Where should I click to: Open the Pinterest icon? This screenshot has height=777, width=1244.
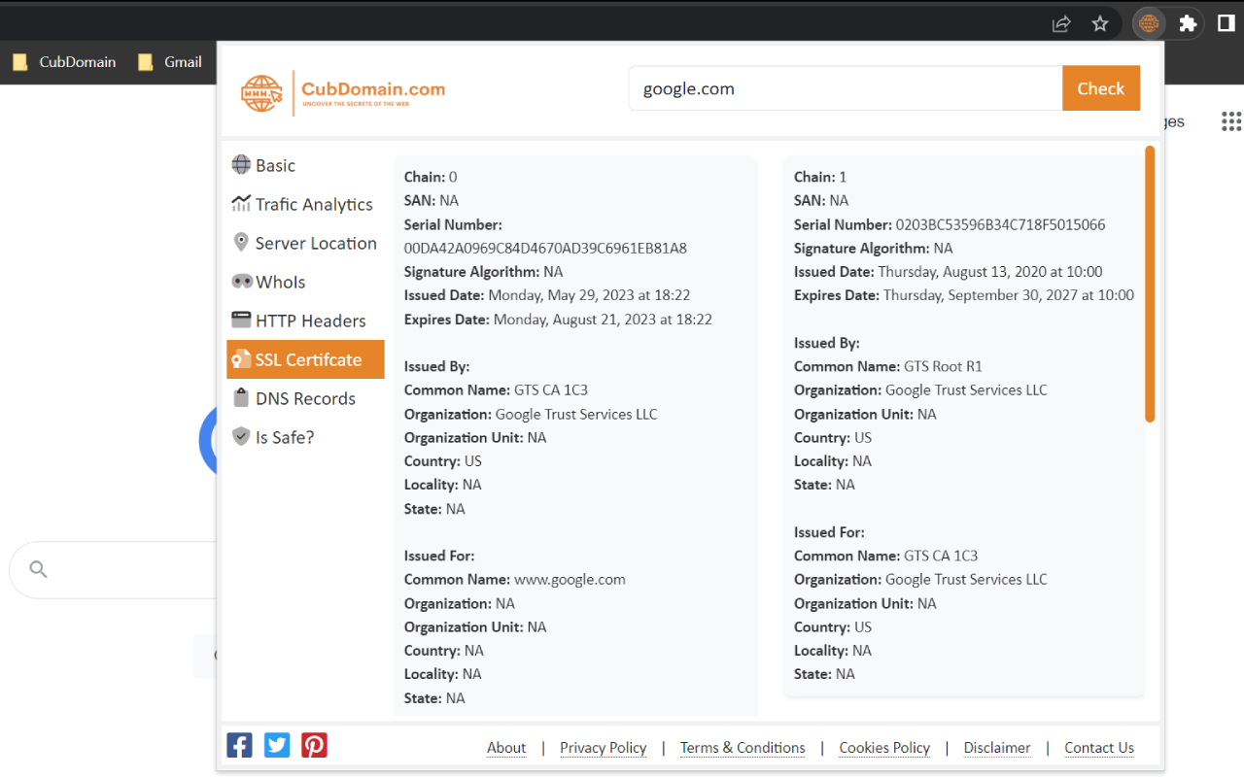(314, 745)
